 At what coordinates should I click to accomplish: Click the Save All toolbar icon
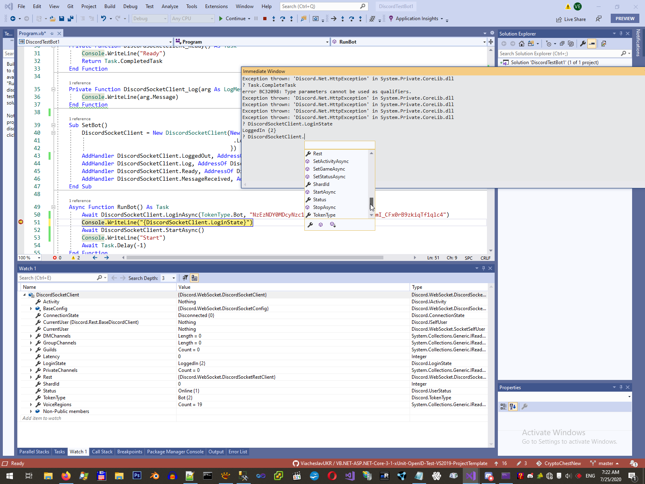tap(70, 19)
